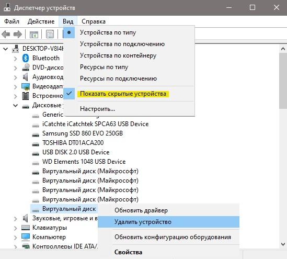This screenshot has width=287, height=259.
Task: Click the Properties toolbar icon
Action: click(x=50, y=34)
